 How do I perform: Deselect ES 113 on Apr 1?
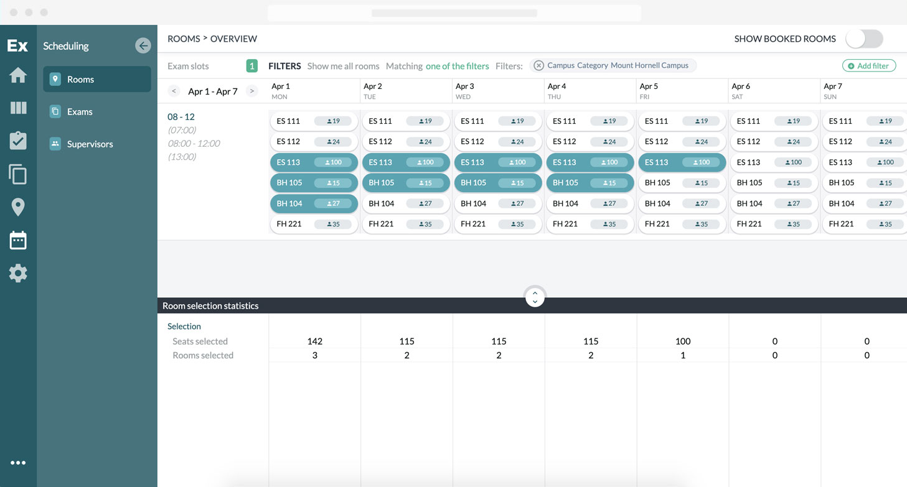[x=314, y=162]
